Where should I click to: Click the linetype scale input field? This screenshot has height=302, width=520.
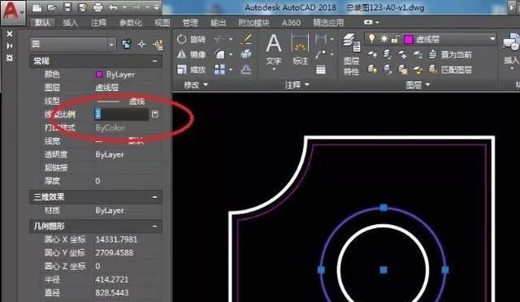tap(121, 114)
